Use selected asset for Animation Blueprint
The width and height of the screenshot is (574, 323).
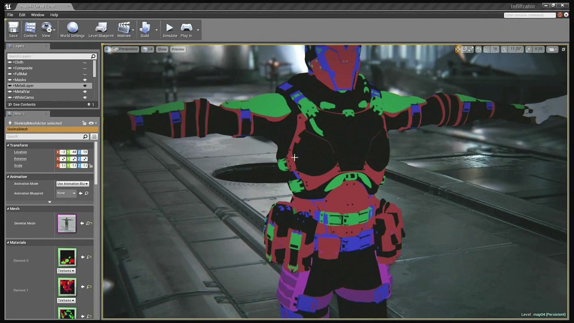[x=81, y=193]
